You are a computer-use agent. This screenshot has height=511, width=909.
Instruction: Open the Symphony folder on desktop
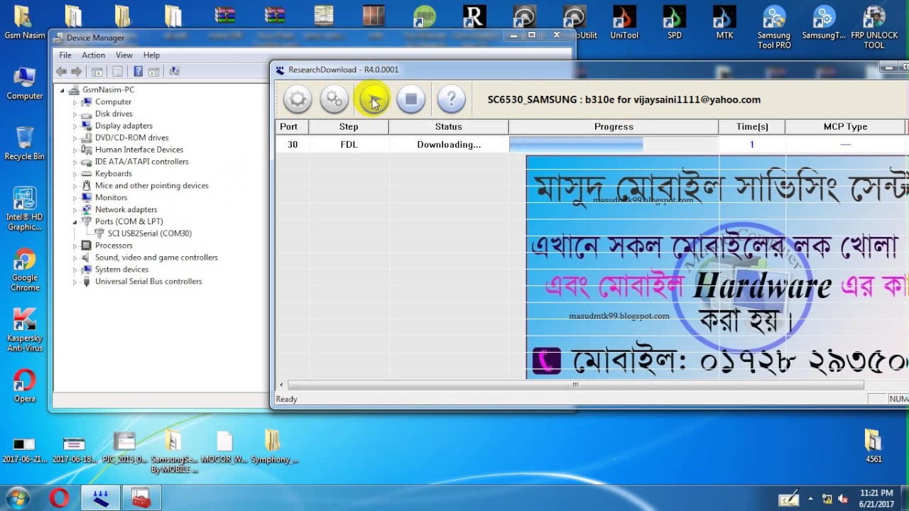click(x=274, y=446)
